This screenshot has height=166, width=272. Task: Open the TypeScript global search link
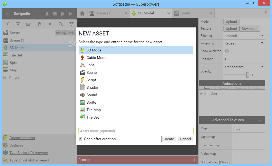[30, 160]
